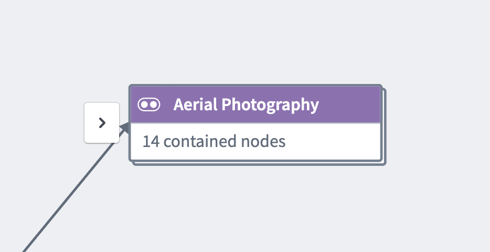Select the edge line near the bottom-left corner
Screen dimensions: 490x252
coord(35,237)
